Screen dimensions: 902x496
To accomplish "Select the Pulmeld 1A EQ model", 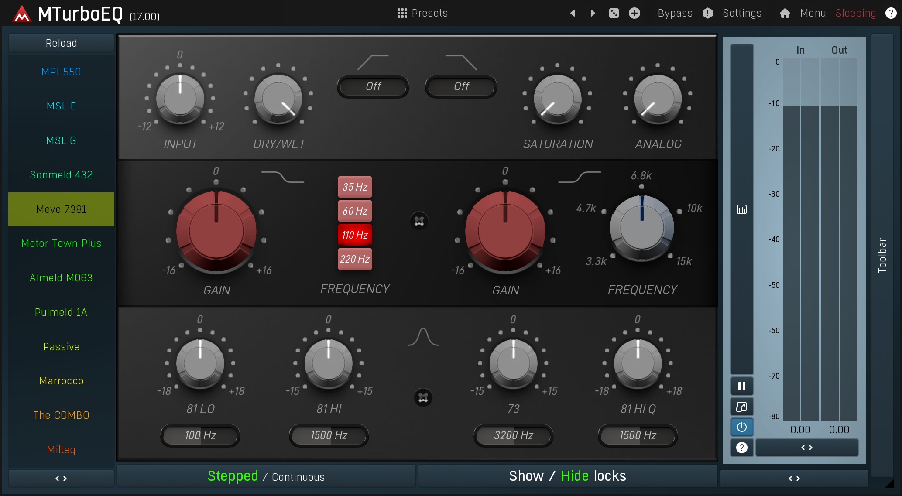I will point(61,312).
